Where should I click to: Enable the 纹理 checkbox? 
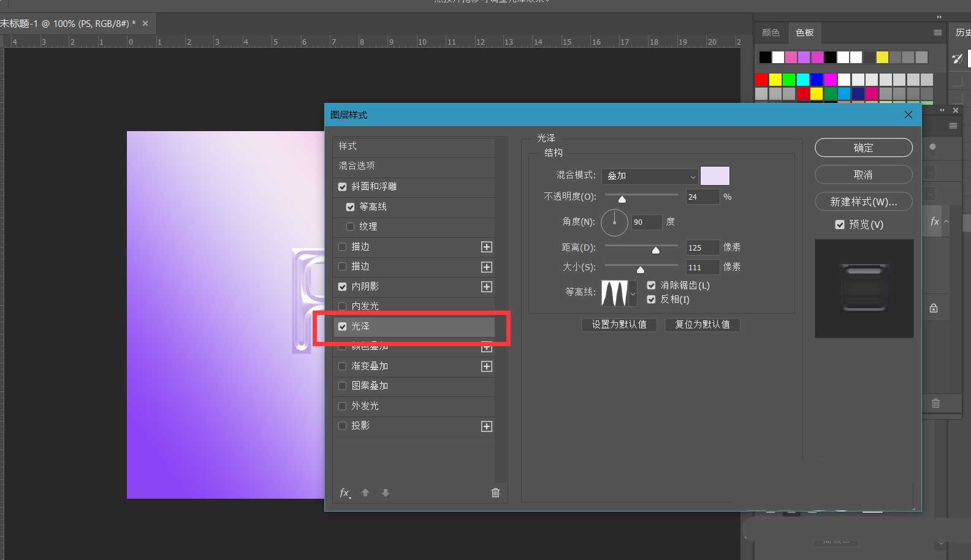pos(350,227)
